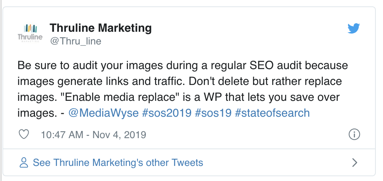Click the person silhouette icon
Screen dimensions: 383x181
pos(24,163)
